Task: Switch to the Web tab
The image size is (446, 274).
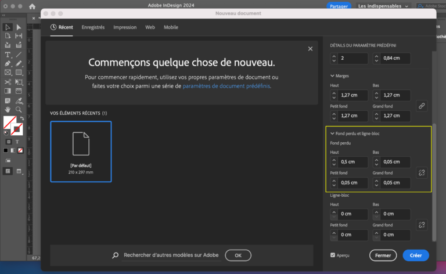Action: pyautogui.click(x=150, y=27)
